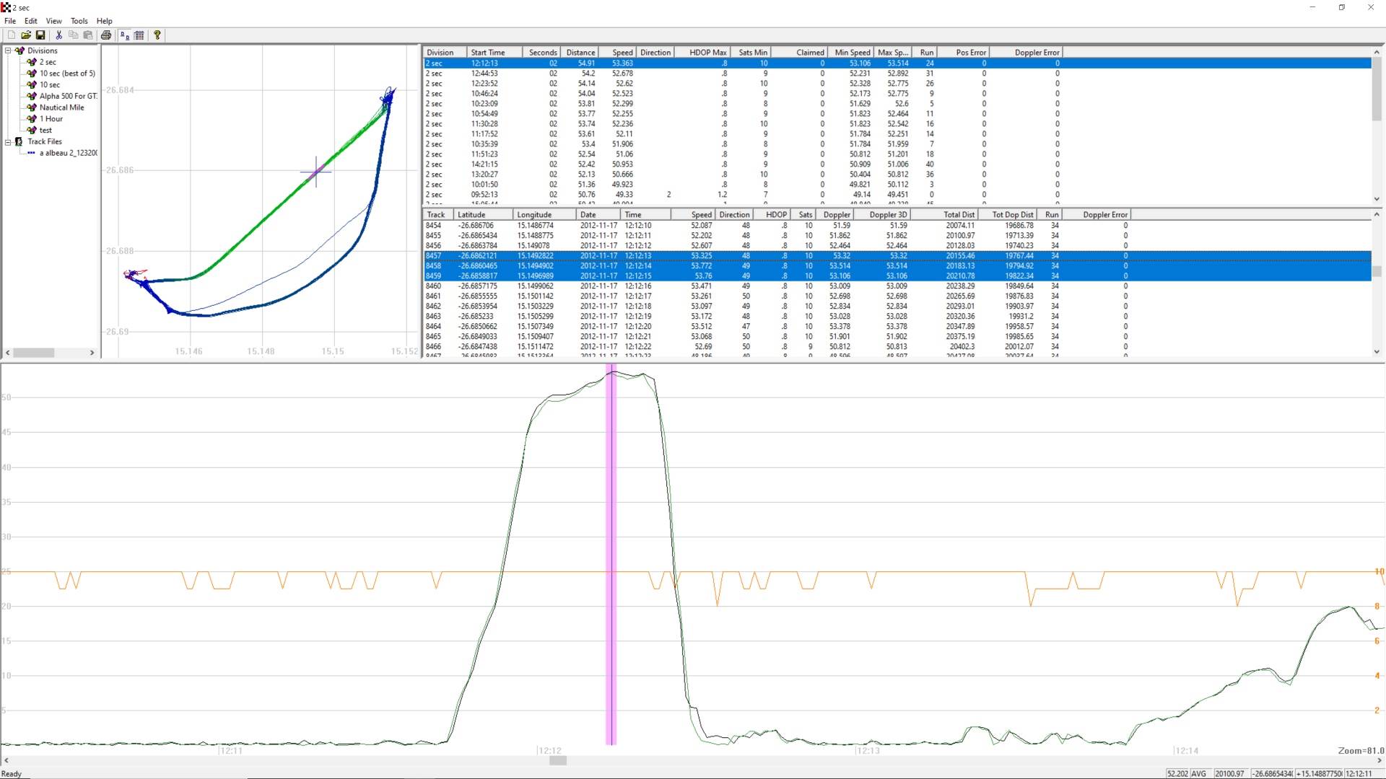
Task: Sort results by Max Speed column header
Action: pos(892,52)
